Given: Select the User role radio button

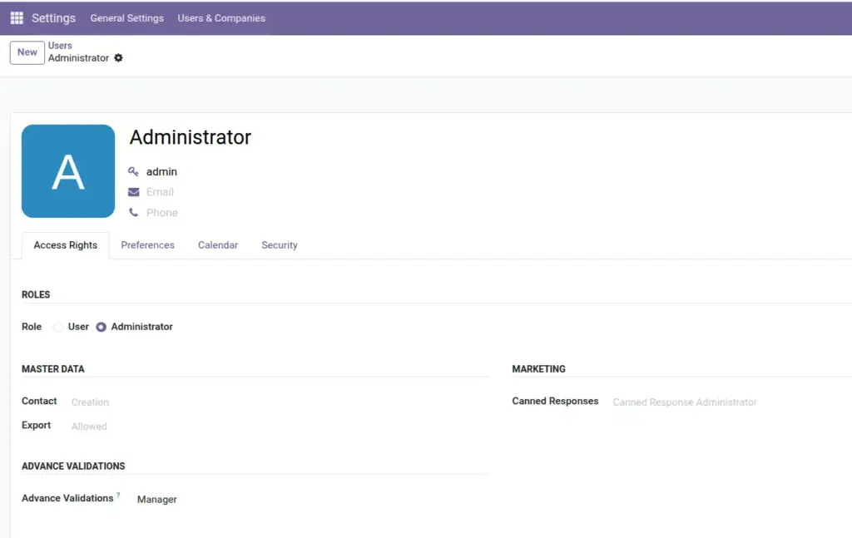Looking at the screenshot, I should point(58,327).
